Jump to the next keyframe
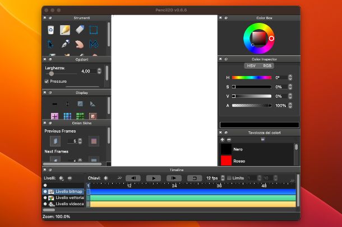Screen dimensions: 342x227 pyautogui.click(x=174, y=178)
